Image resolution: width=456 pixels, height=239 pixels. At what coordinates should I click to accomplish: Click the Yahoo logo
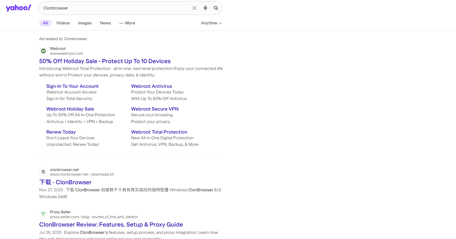coord(18,8)
